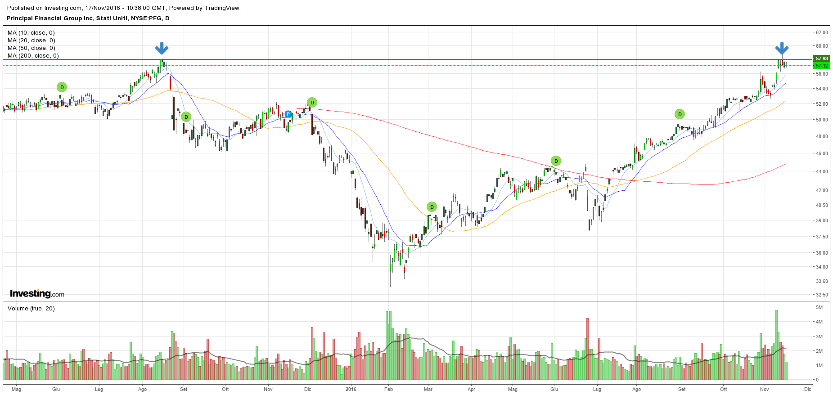Image resolution: width=833 pixels, height=395 pixels.
Task: Click the chart title 'Principal Financial Group Inc'
Action: point(50,18)
